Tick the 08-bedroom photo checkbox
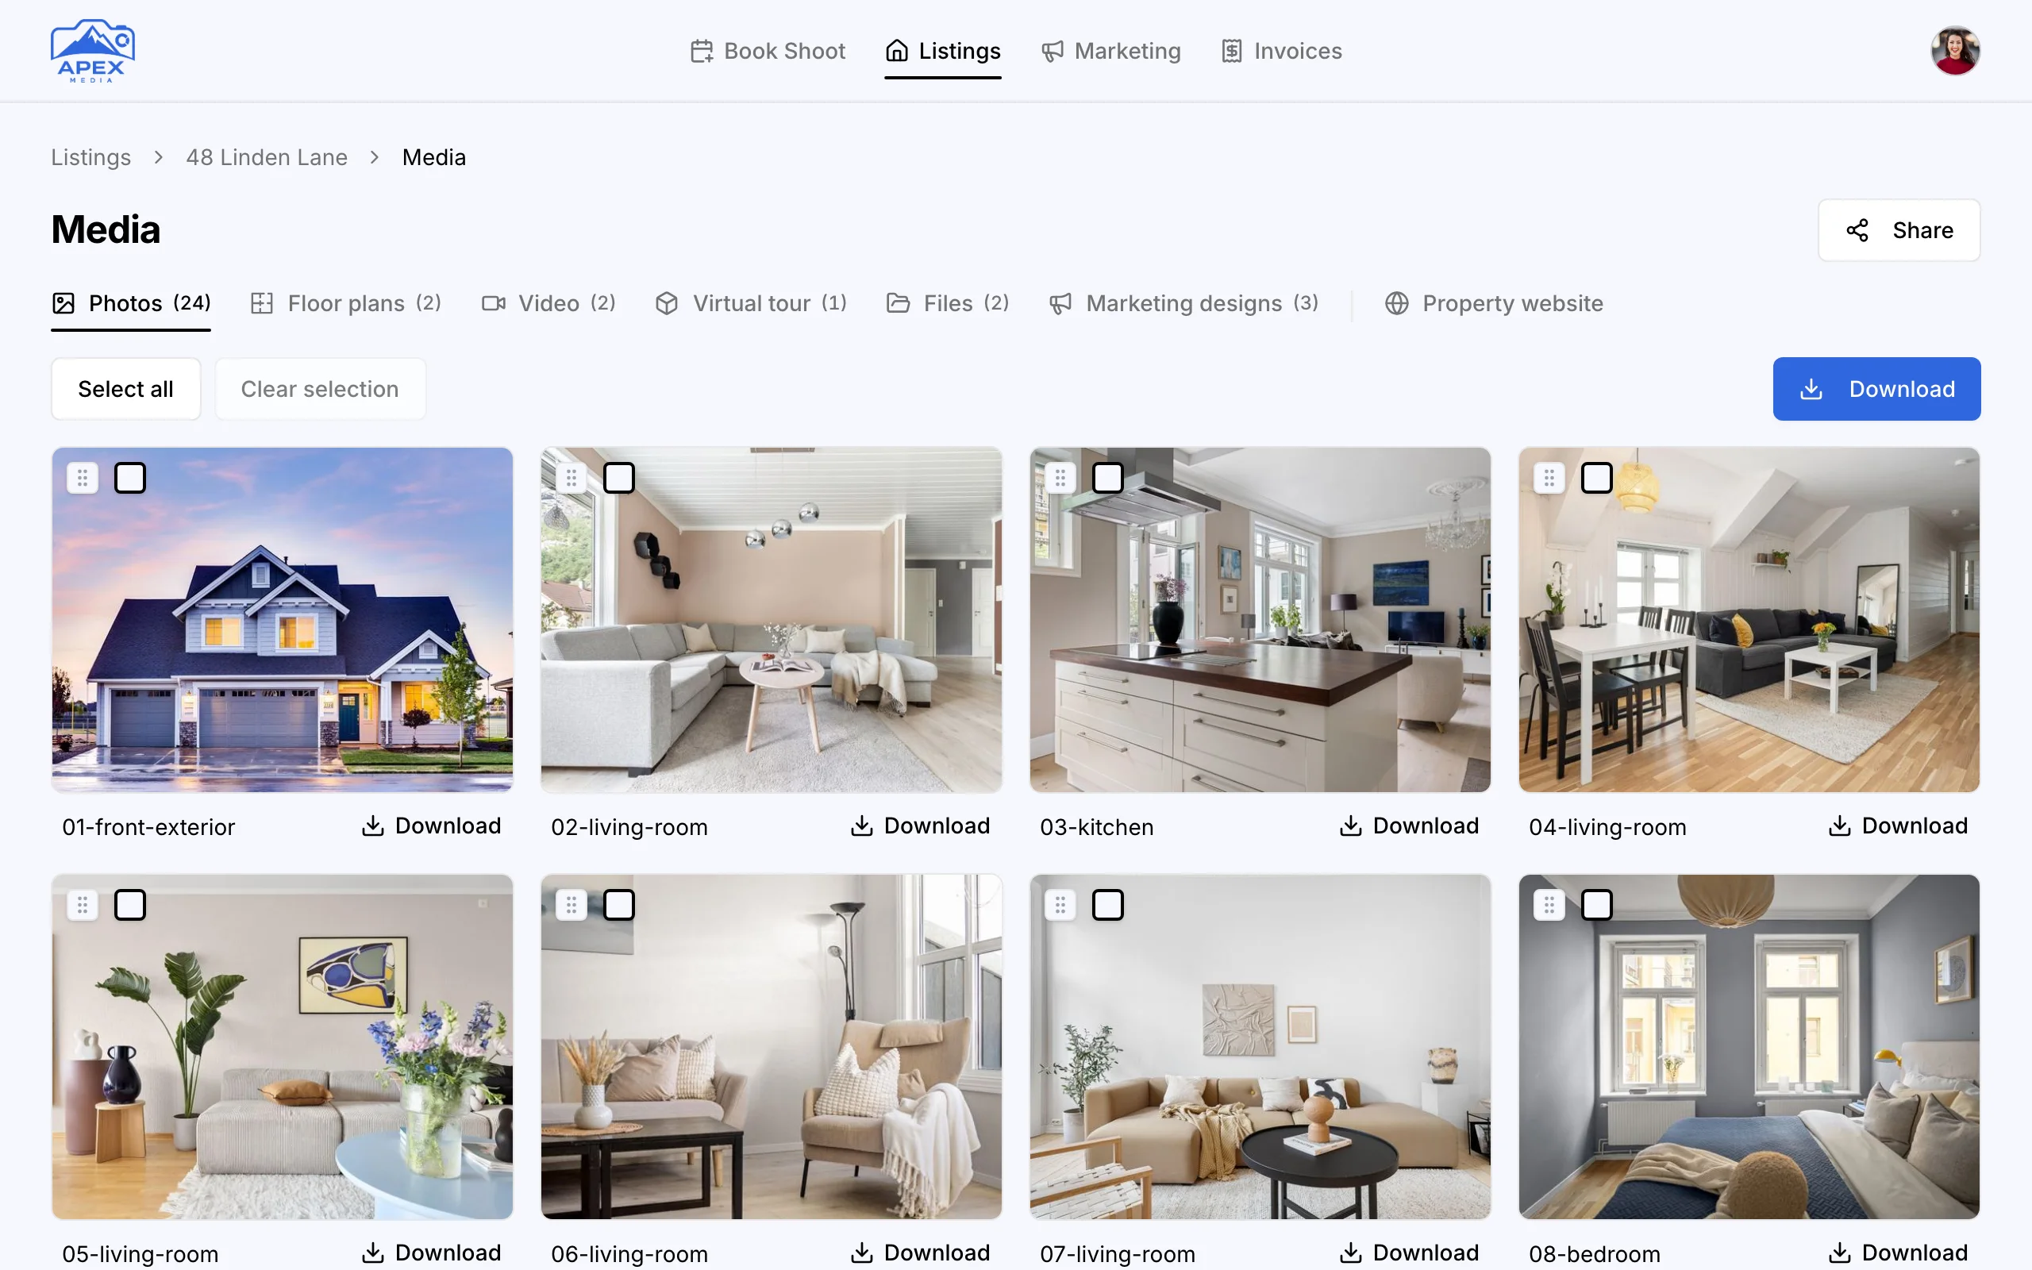This screenshot has width=2032, height=1270. [1596, 905]
